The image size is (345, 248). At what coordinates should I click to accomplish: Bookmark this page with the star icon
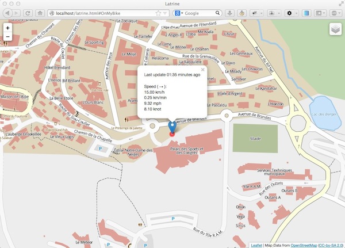pos(158,13)
